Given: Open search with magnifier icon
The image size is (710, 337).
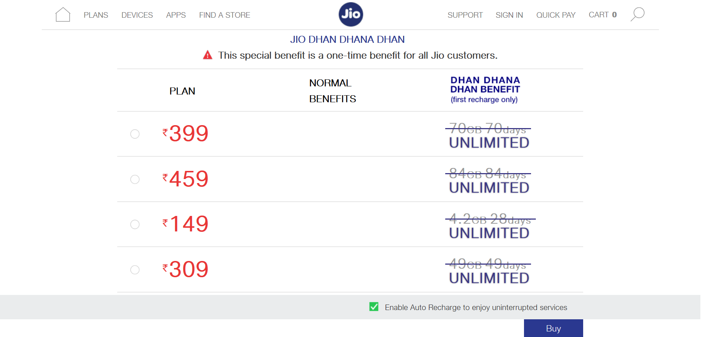Looking at the screenshot, I should pos(637,14).
